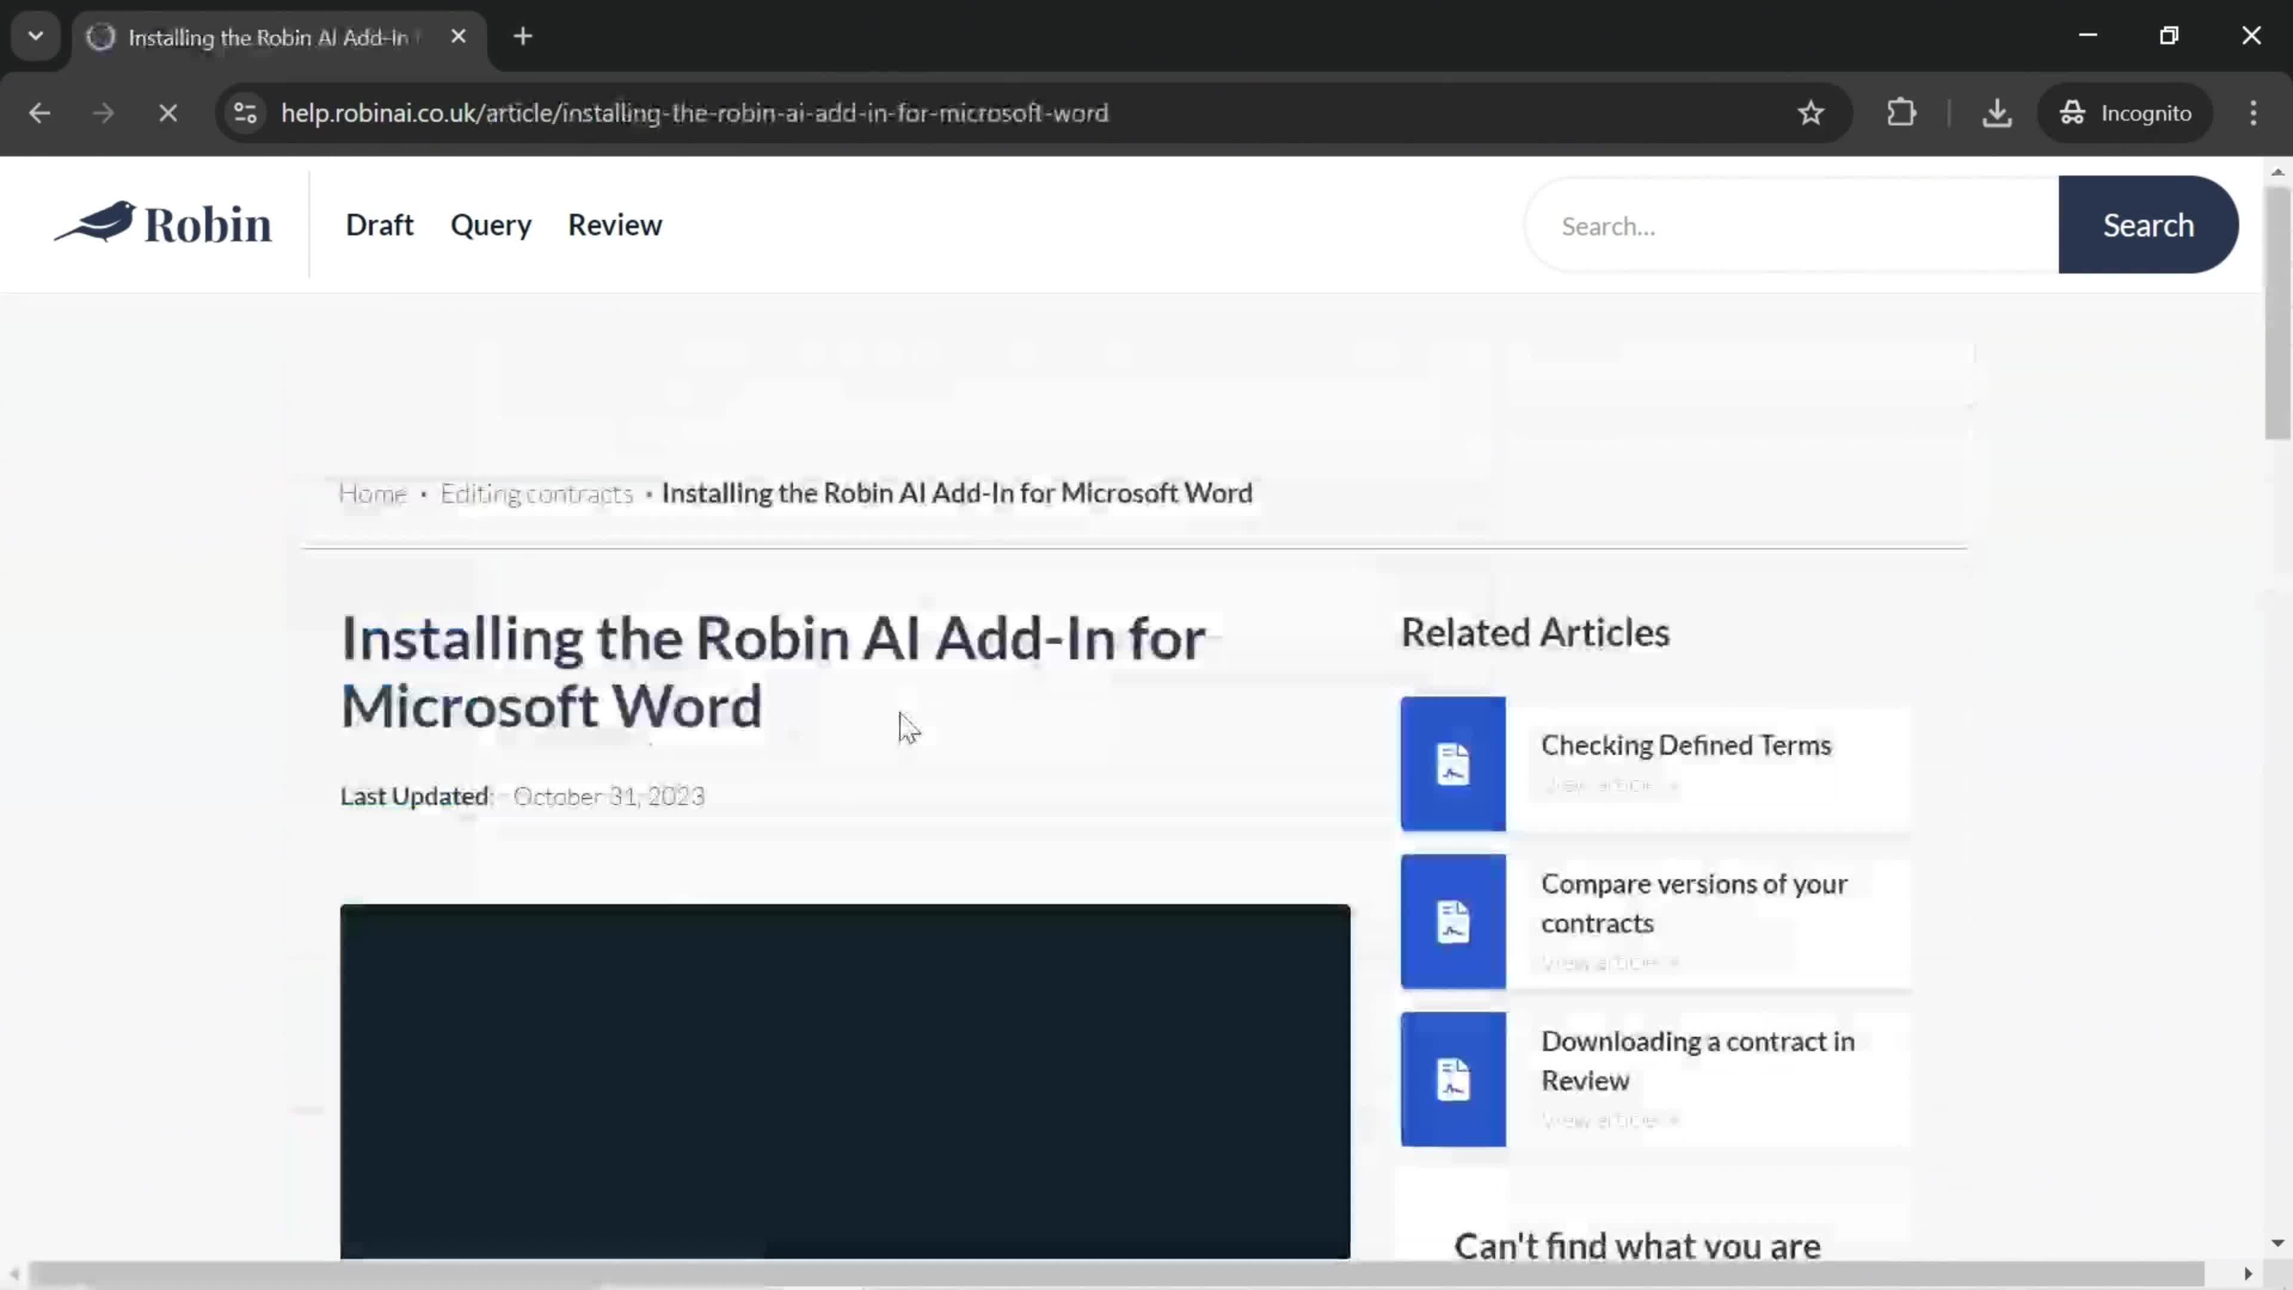Click the address bar URL

pyautogui.click(x=694, y=113)
